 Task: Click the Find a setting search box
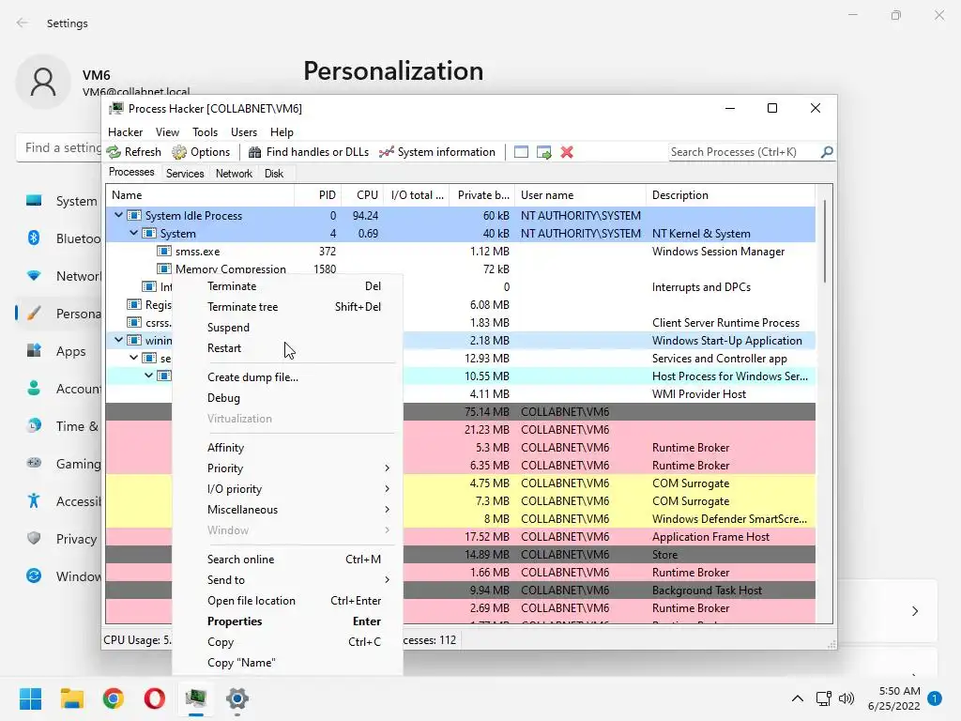coord(59,147)
